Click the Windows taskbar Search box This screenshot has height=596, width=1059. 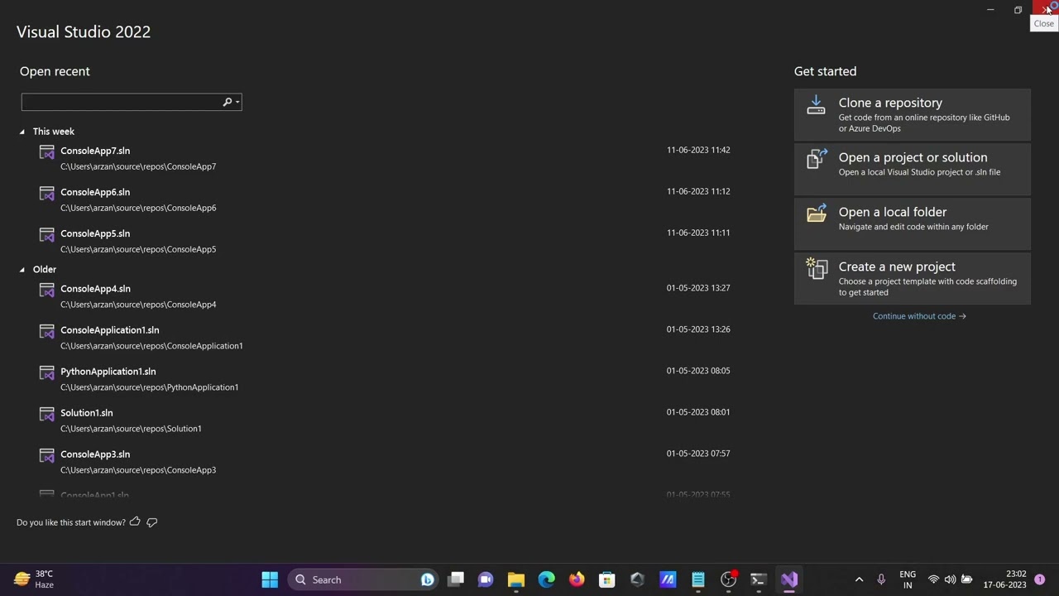coord(364,579)
